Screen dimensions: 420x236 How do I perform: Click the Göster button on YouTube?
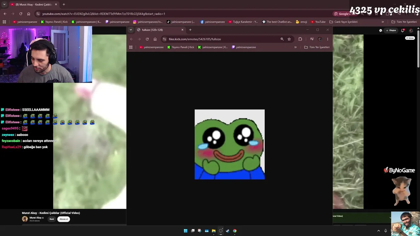pyautogui.click(x=410, y=38)
